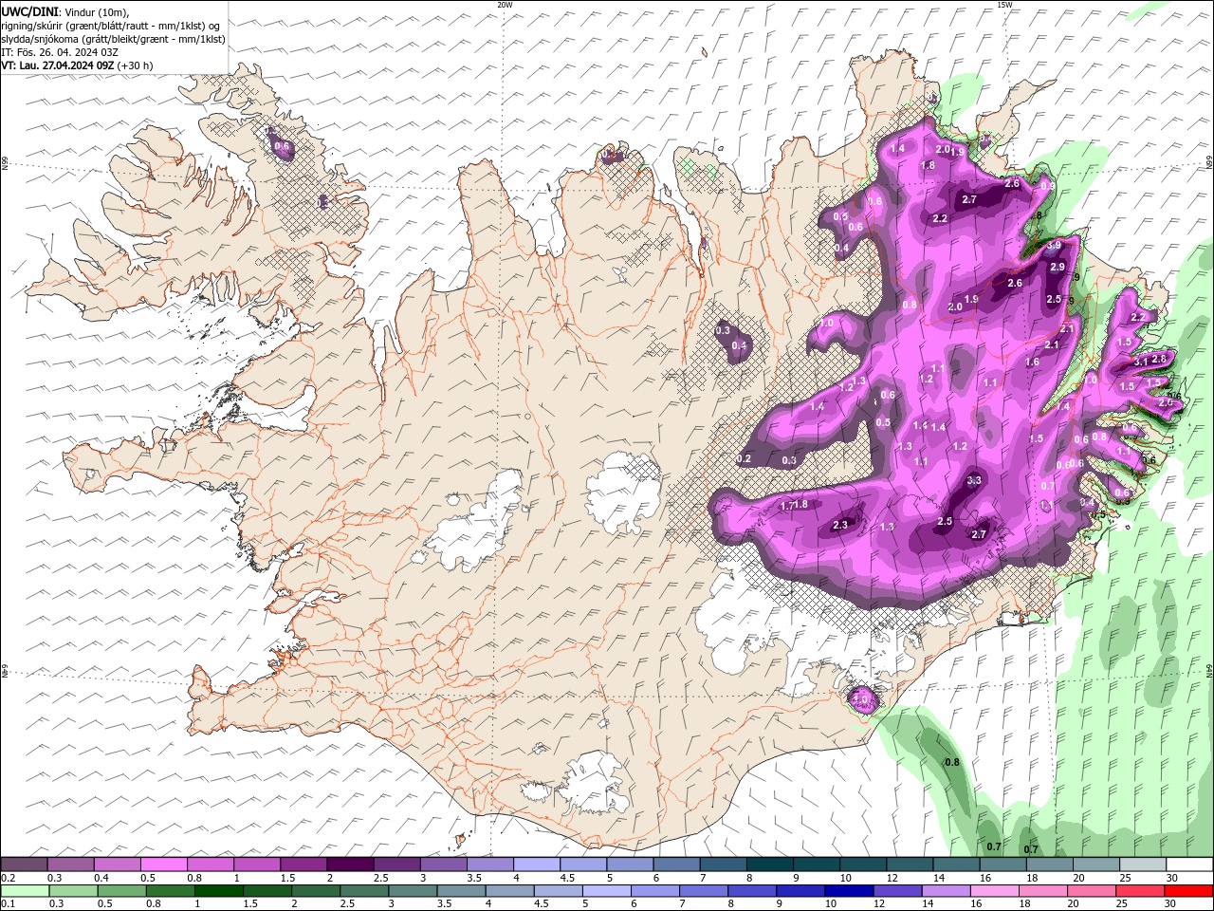The width and height of the screenshot is (1214, 911).
Task: Click the snowfall value '3.9' on the map
Action: [x=1054, y=245]
